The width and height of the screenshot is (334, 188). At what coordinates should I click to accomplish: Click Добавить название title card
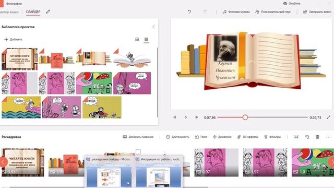click(138, 137)
